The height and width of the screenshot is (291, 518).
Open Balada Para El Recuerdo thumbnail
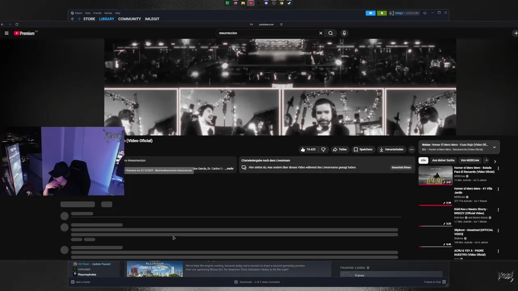(x=435, y=175)
